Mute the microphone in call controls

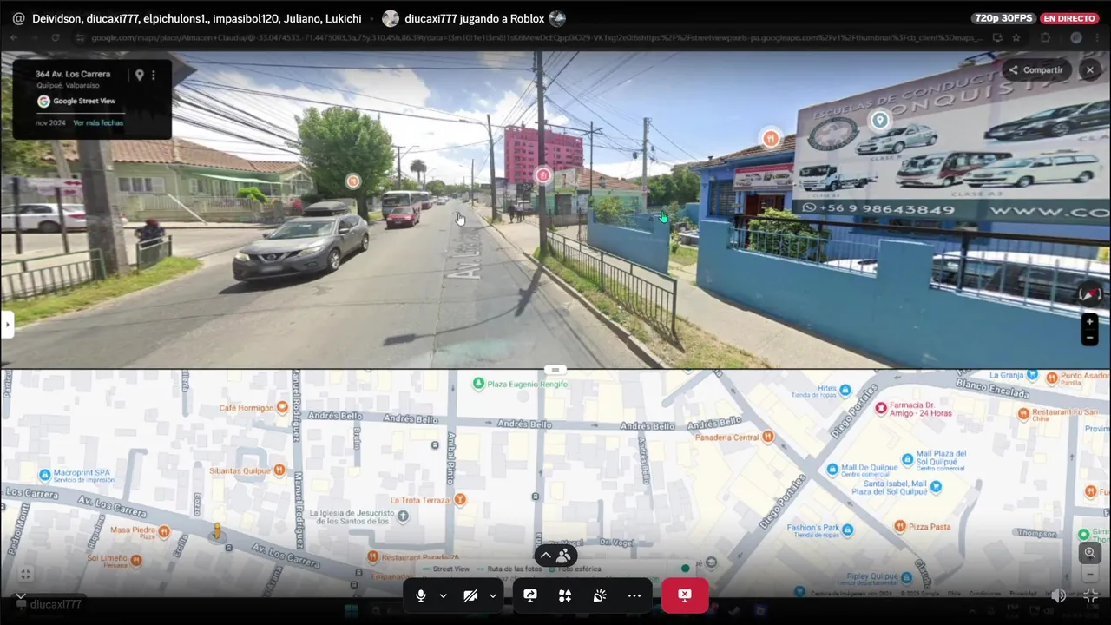[421, 595]
